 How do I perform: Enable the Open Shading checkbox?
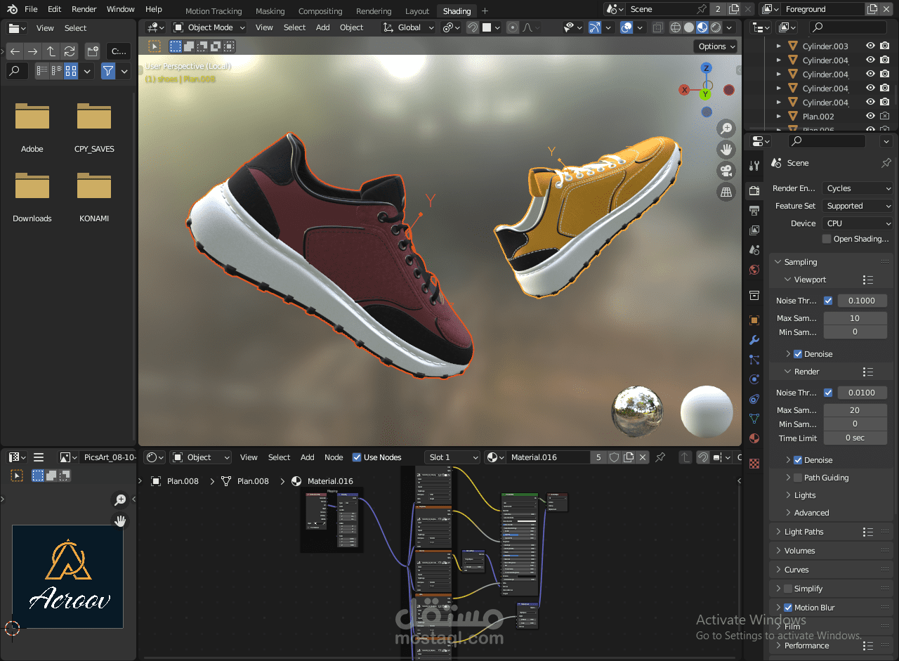pos(826,239)
